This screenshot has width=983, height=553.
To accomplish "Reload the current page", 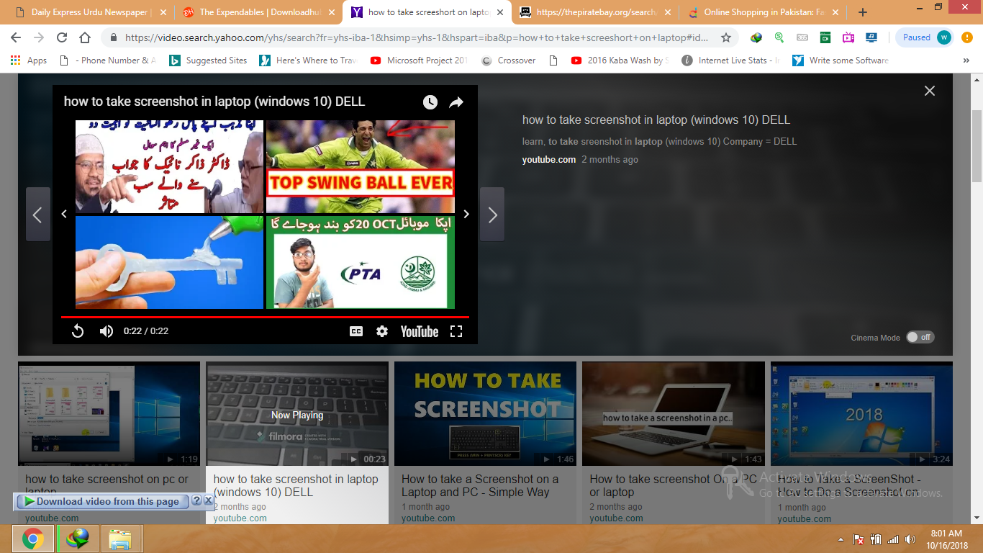I will tap(62, 37).
